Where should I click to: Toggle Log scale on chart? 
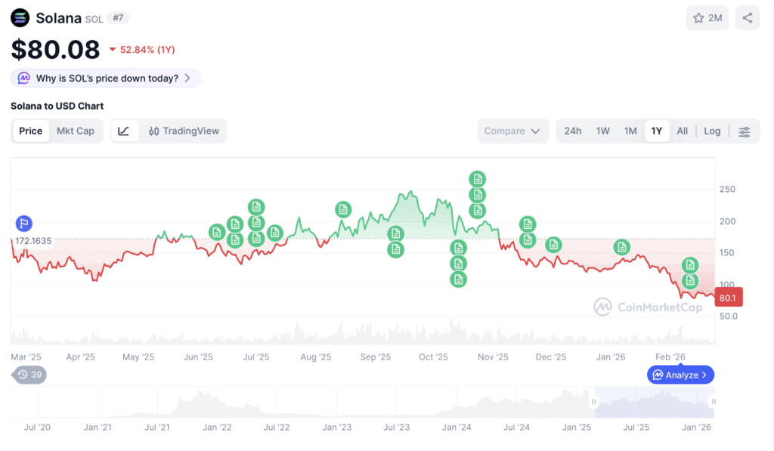712,131
